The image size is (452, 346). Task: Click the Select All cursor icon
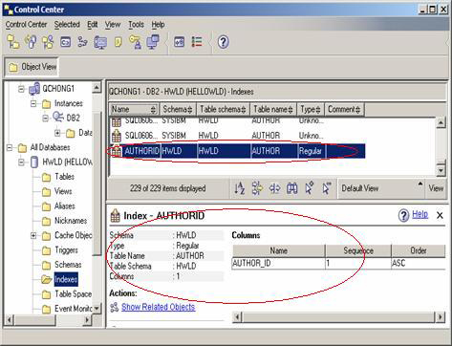tap(310, 188)
